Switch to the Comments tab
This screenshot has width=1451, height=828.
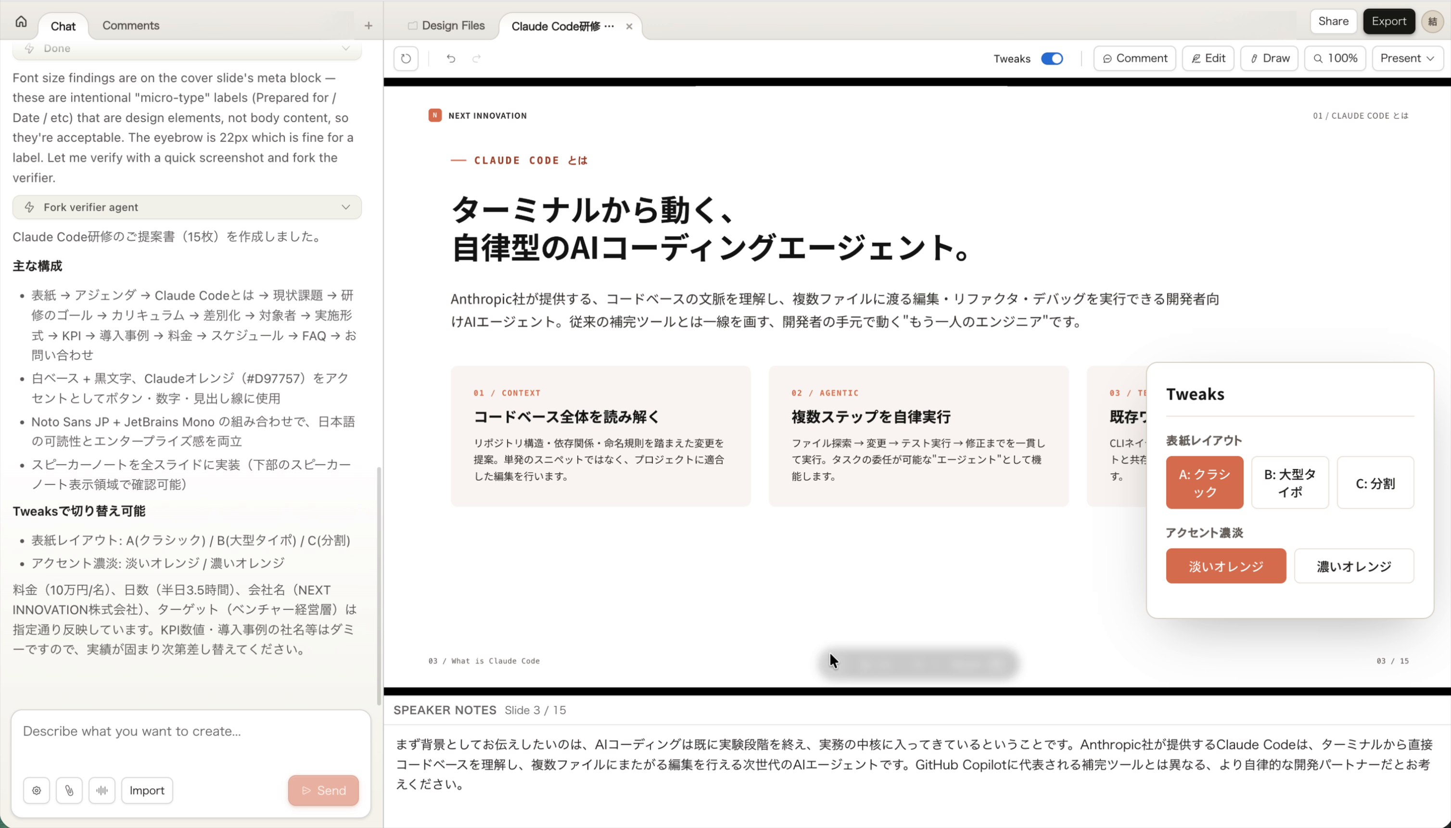130,25
